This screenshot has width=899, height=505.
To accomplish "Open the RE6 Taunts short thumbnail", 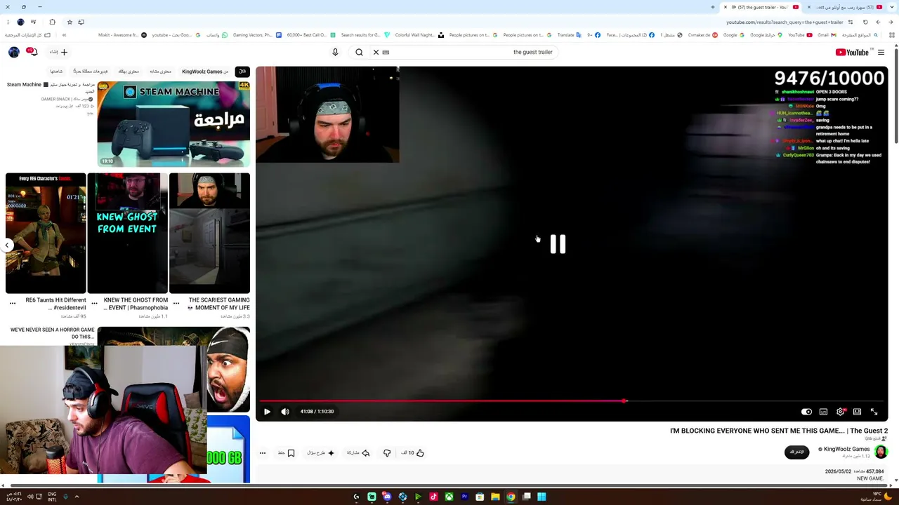I will click(x=46, y=233).
